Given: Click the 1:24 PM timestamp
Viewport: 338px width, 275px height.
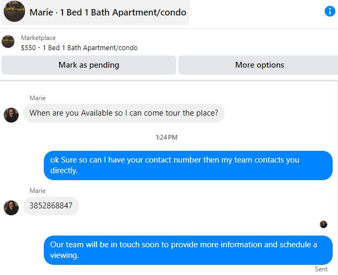Looking at the screenshot, I should click(167, 137).
